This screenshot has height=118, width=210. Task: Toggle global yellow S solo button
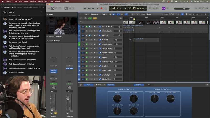(95, 18)
